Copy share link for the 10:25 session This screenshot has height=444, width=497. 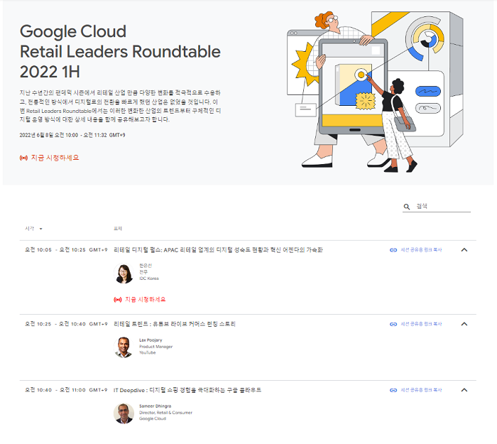pos(421,324)
